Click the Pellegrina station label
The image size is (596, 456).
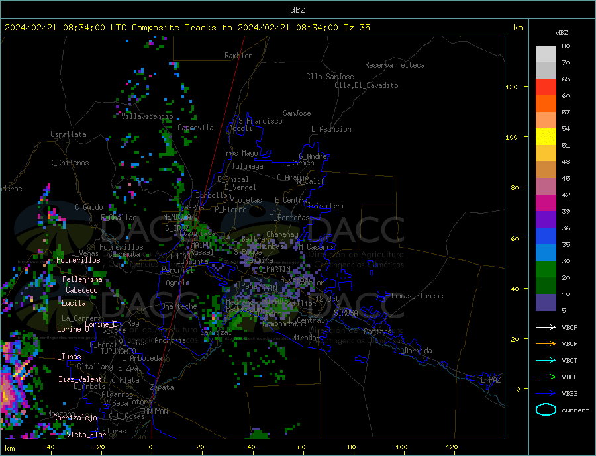[83, 279]
